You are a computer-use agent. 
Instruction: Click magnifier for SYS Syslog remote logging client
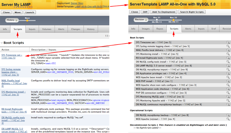pyautogui.click(x=228, y=46)
